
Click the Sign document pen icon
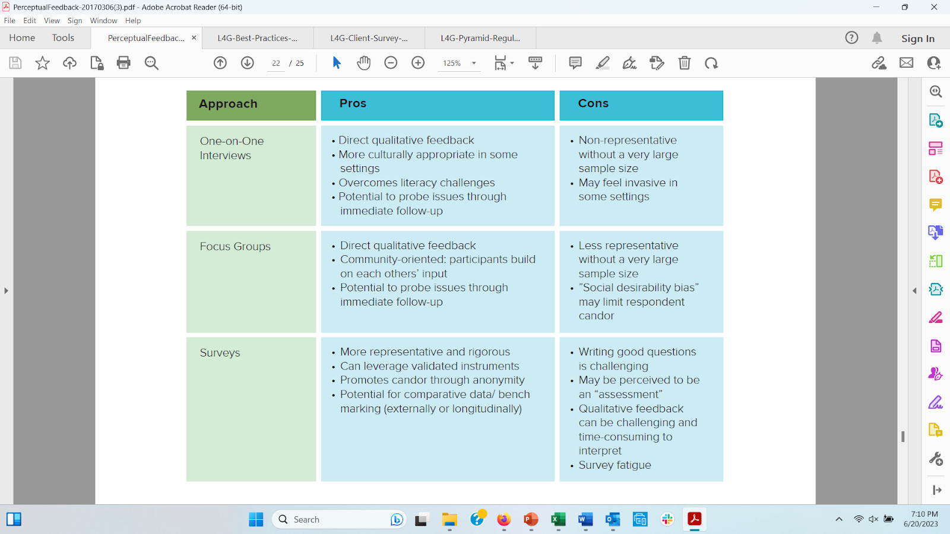pyautogui.click(x=629, y=63)
